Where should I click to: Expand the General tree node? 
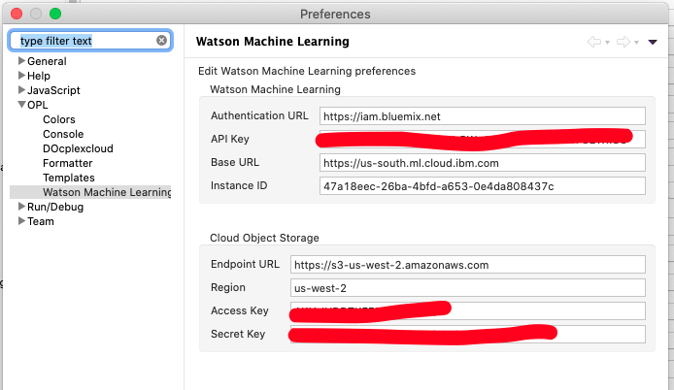[21, 61]
